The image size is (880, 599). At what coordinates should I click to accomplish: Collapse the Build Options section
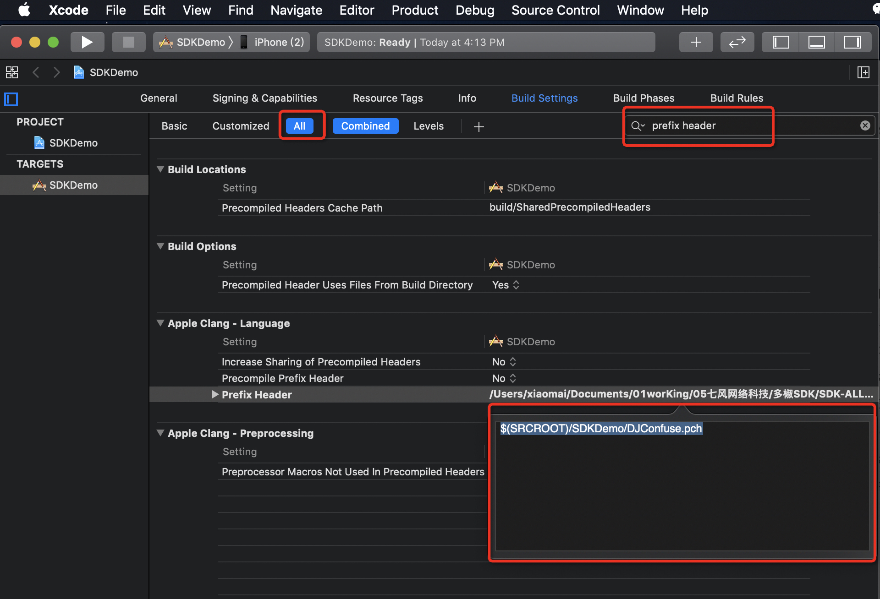tap(160, 246)
